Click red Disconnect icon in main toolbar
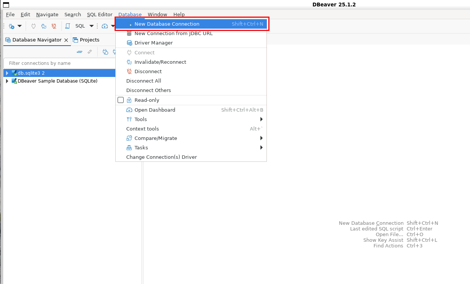The image size is (470, 284). (x=54, y=26)
